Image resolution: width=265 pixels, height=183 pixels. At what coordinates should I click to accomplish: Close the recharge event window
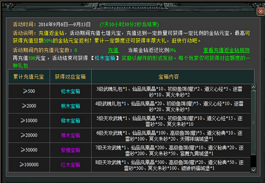[261, 12]
